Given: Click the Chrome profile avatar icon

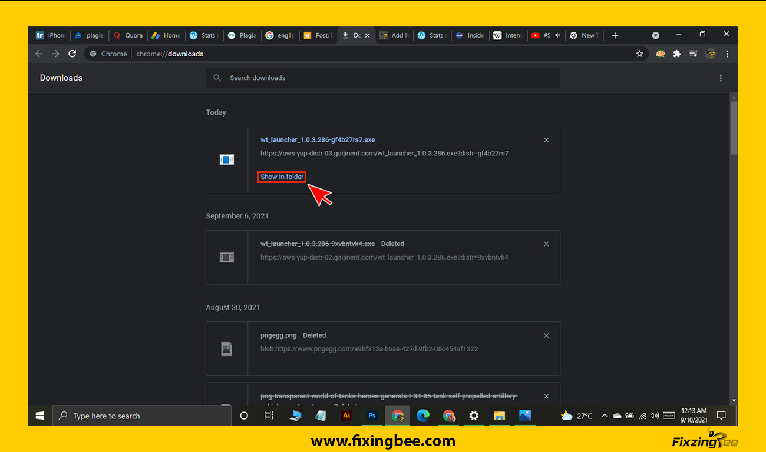Looking at the screenshot, I should [711, 54].
